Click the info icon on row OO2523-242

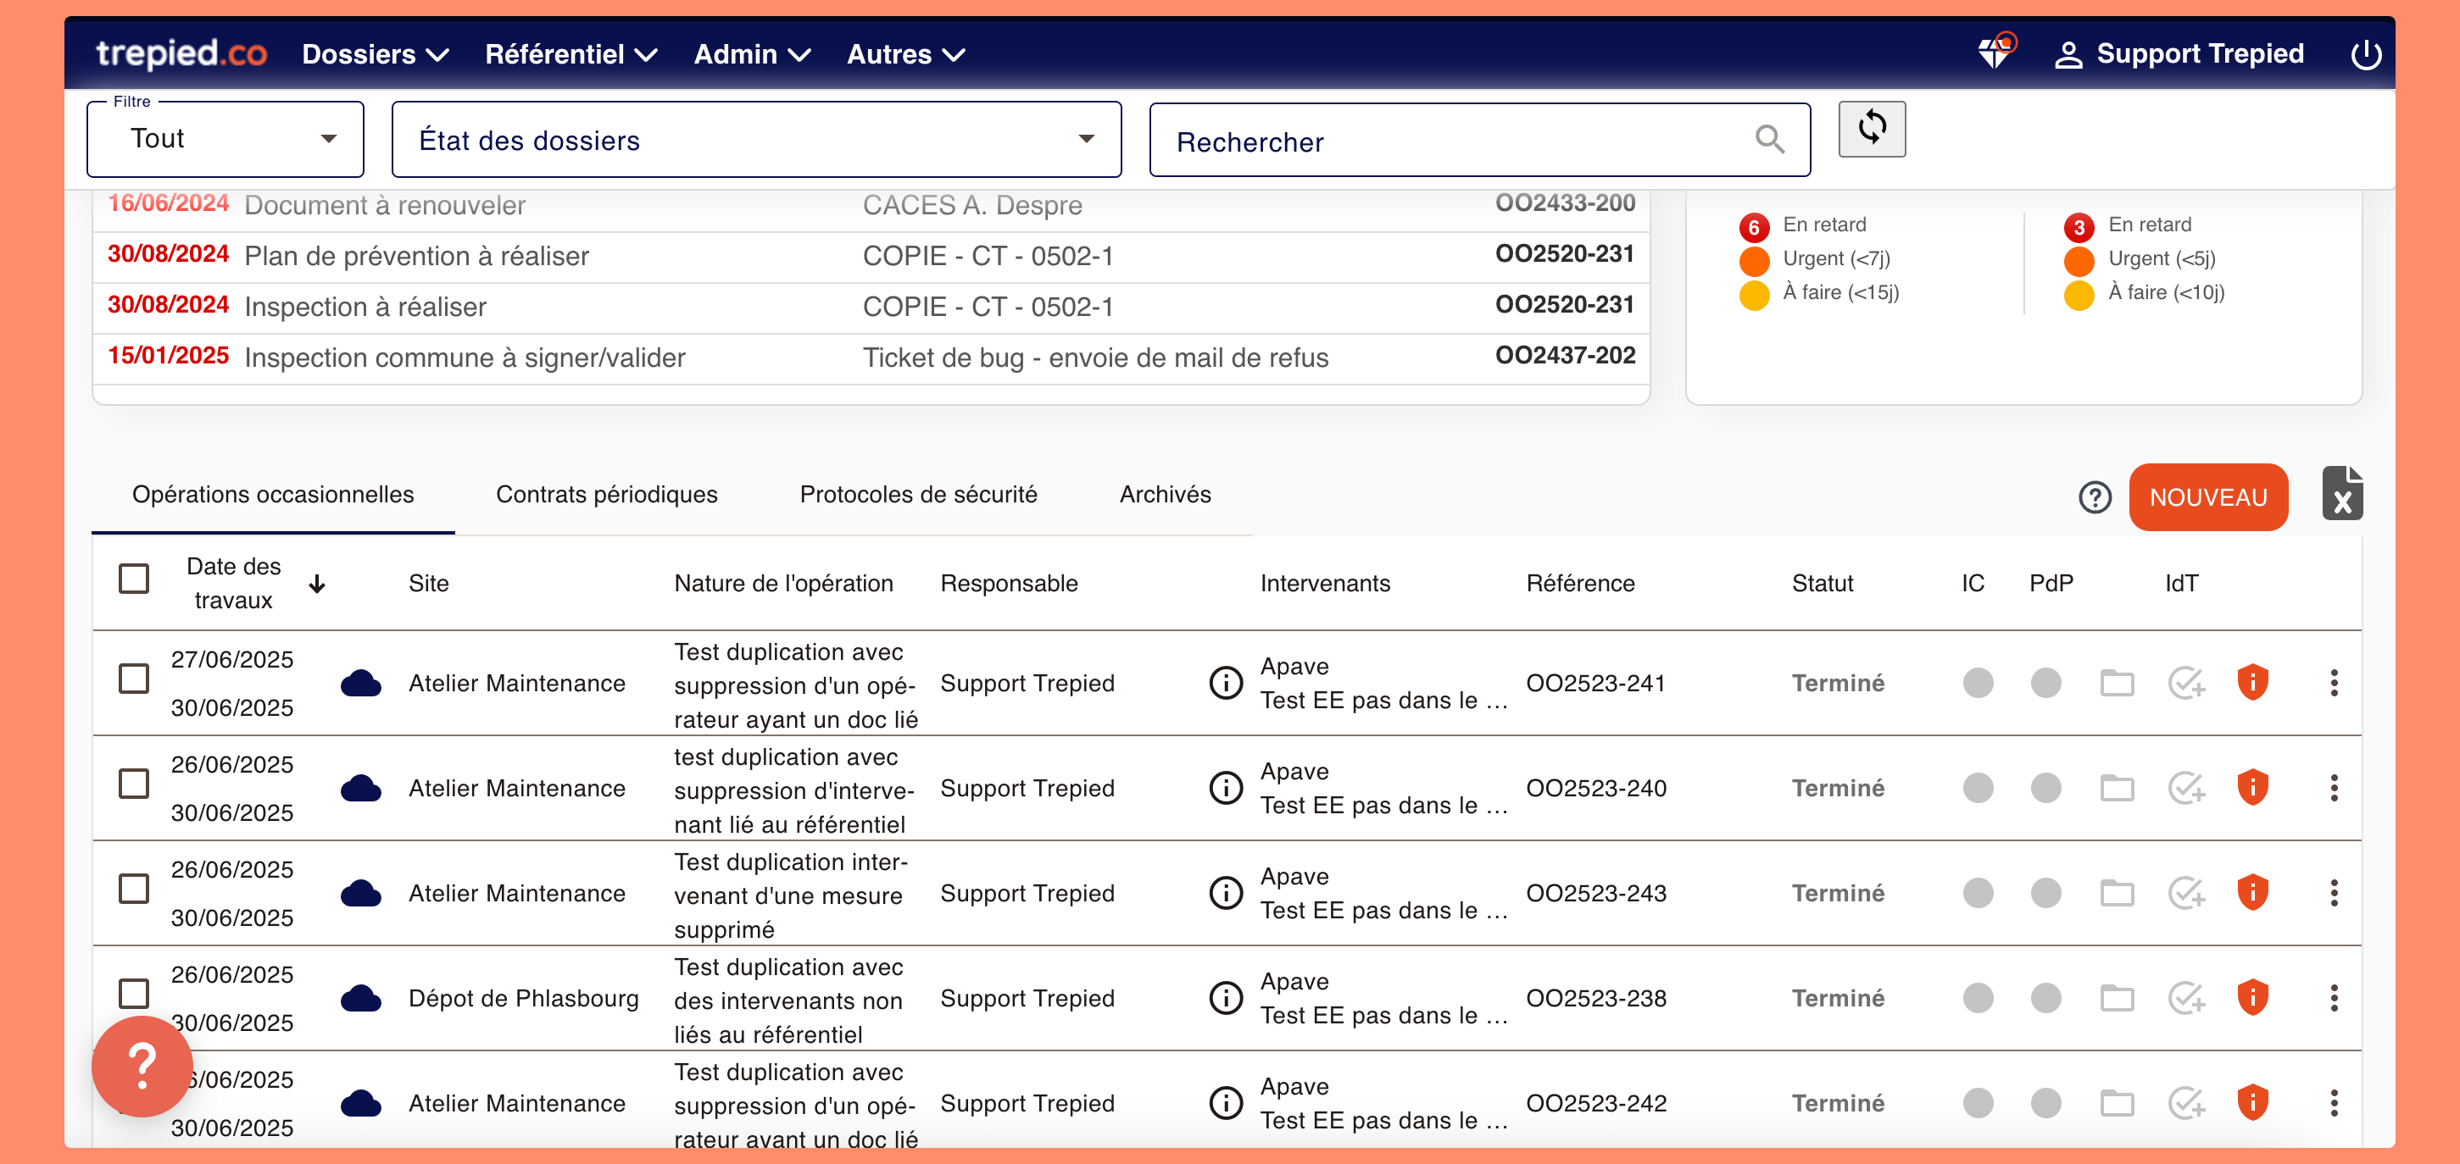1226,1102
